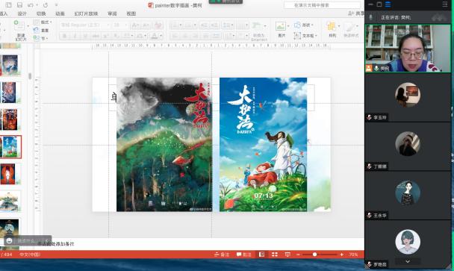Select the blue sky 07-13 poster on slide
454x271 pixels.
click(263, 145)
